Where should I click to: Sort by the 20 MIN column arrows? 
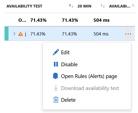(102, 6)
